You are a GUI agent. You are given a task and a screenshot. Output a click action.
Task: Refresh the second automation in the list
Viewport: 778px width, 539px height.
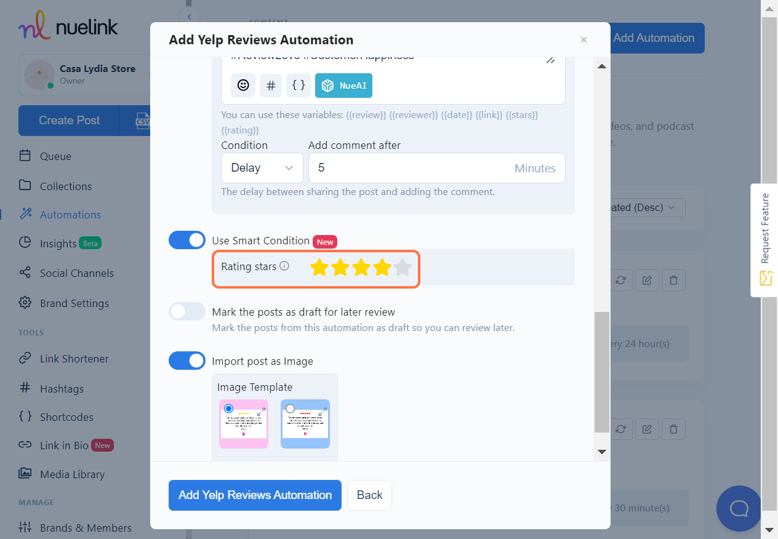[620, 429]
